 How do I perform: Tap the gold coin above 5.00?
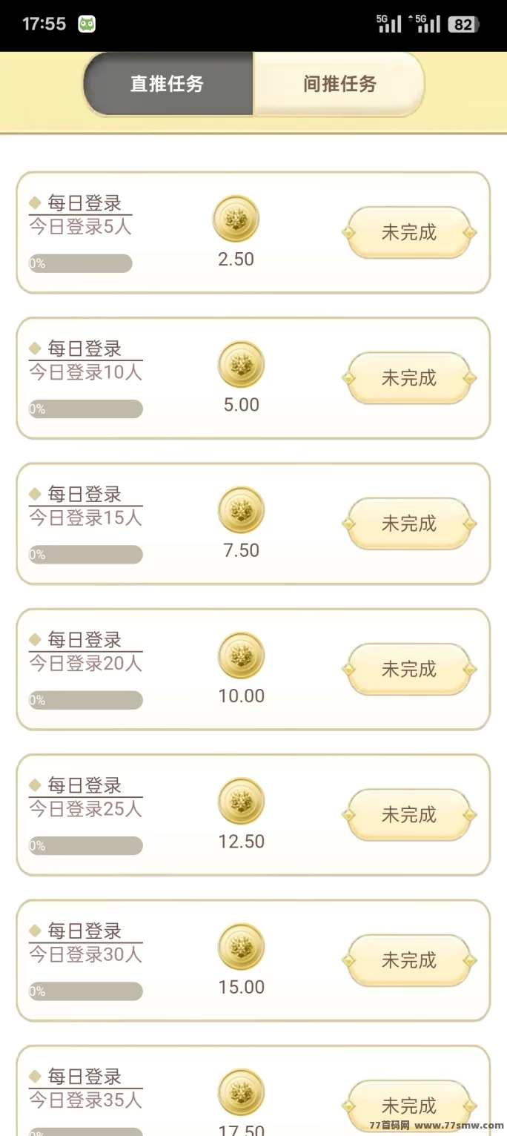(241, 364)
